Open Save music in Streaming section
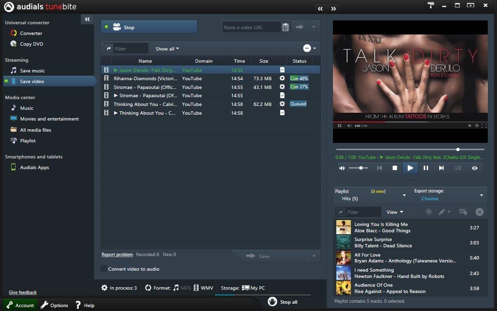 click(x=33, y=70)
